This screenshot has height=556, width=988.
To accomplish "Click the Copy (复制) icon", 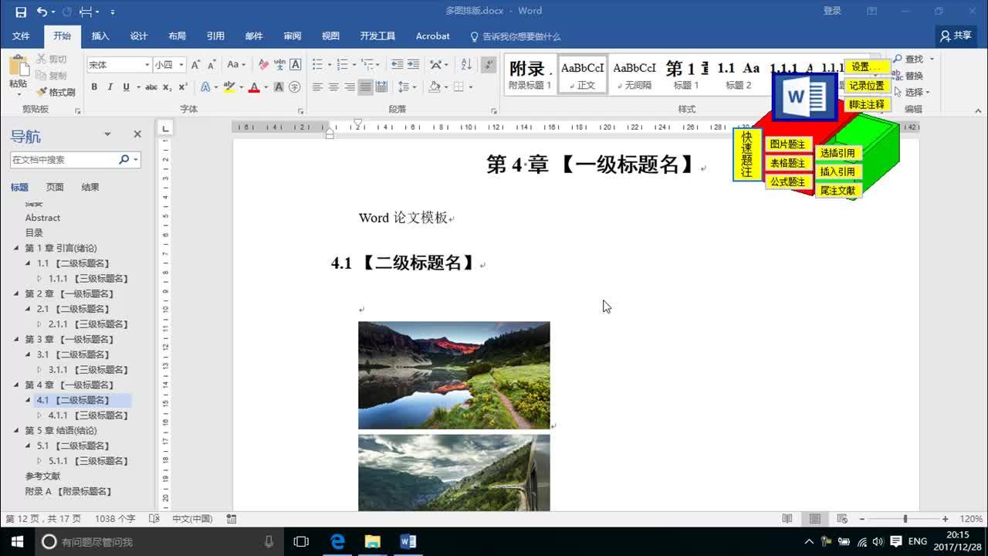I will [42, 76].
